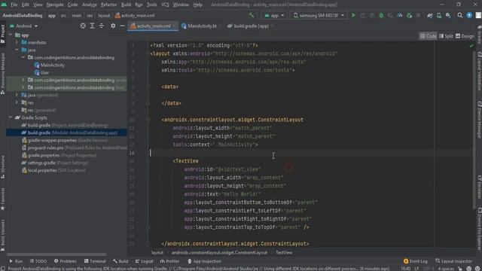482x271 pixels.
Task: Open the File menu
Action: (14, 5)
